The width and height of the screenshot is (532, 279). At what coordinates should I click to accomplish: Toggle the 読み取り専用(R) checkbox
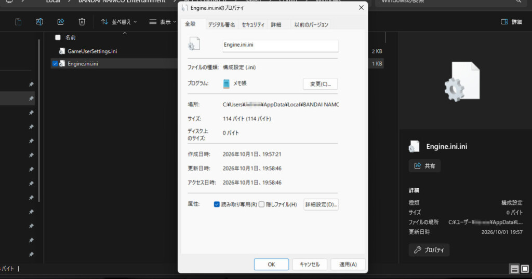[217, 204]
